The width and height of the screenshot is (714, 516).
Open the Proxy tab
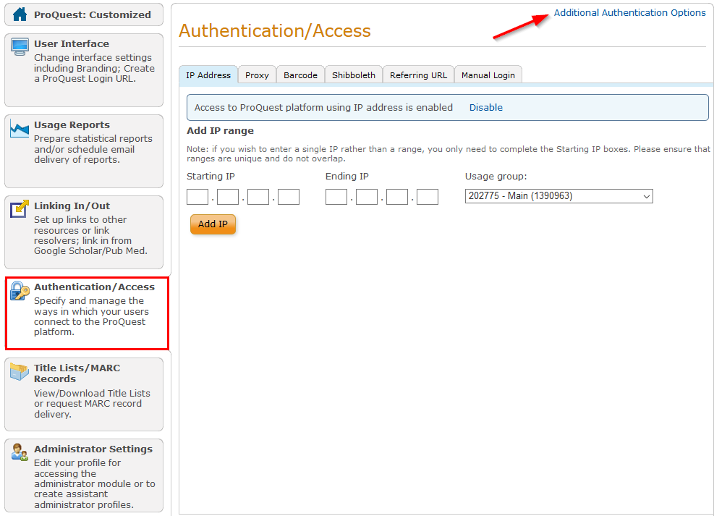[x=257, y=74]
